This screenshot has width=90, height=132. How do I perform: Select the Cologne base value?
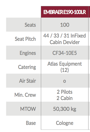(x=65, y=123)
